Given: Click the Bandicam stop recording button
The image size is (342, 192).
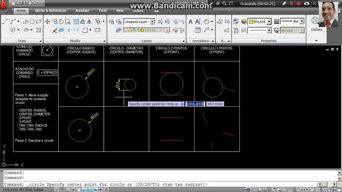Looking at the screenshot, I should point(299,4).
